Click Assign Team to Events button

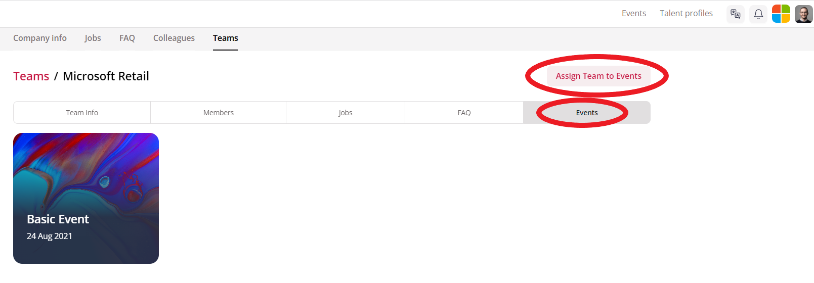coord(598,76)
